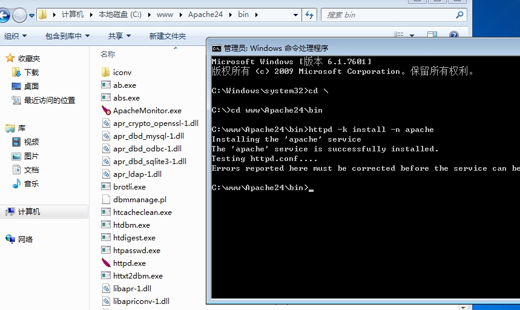This screenshot has height=310, width=520.
Task: Select the apr_dbd_odbc-1.dll file icon
Action: pyautogui.click(x=106, y=148)
